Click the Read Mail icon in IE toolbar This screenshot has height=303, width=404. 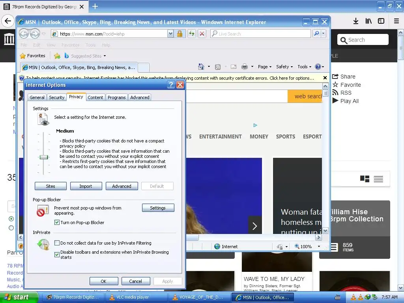click(234, 67)
